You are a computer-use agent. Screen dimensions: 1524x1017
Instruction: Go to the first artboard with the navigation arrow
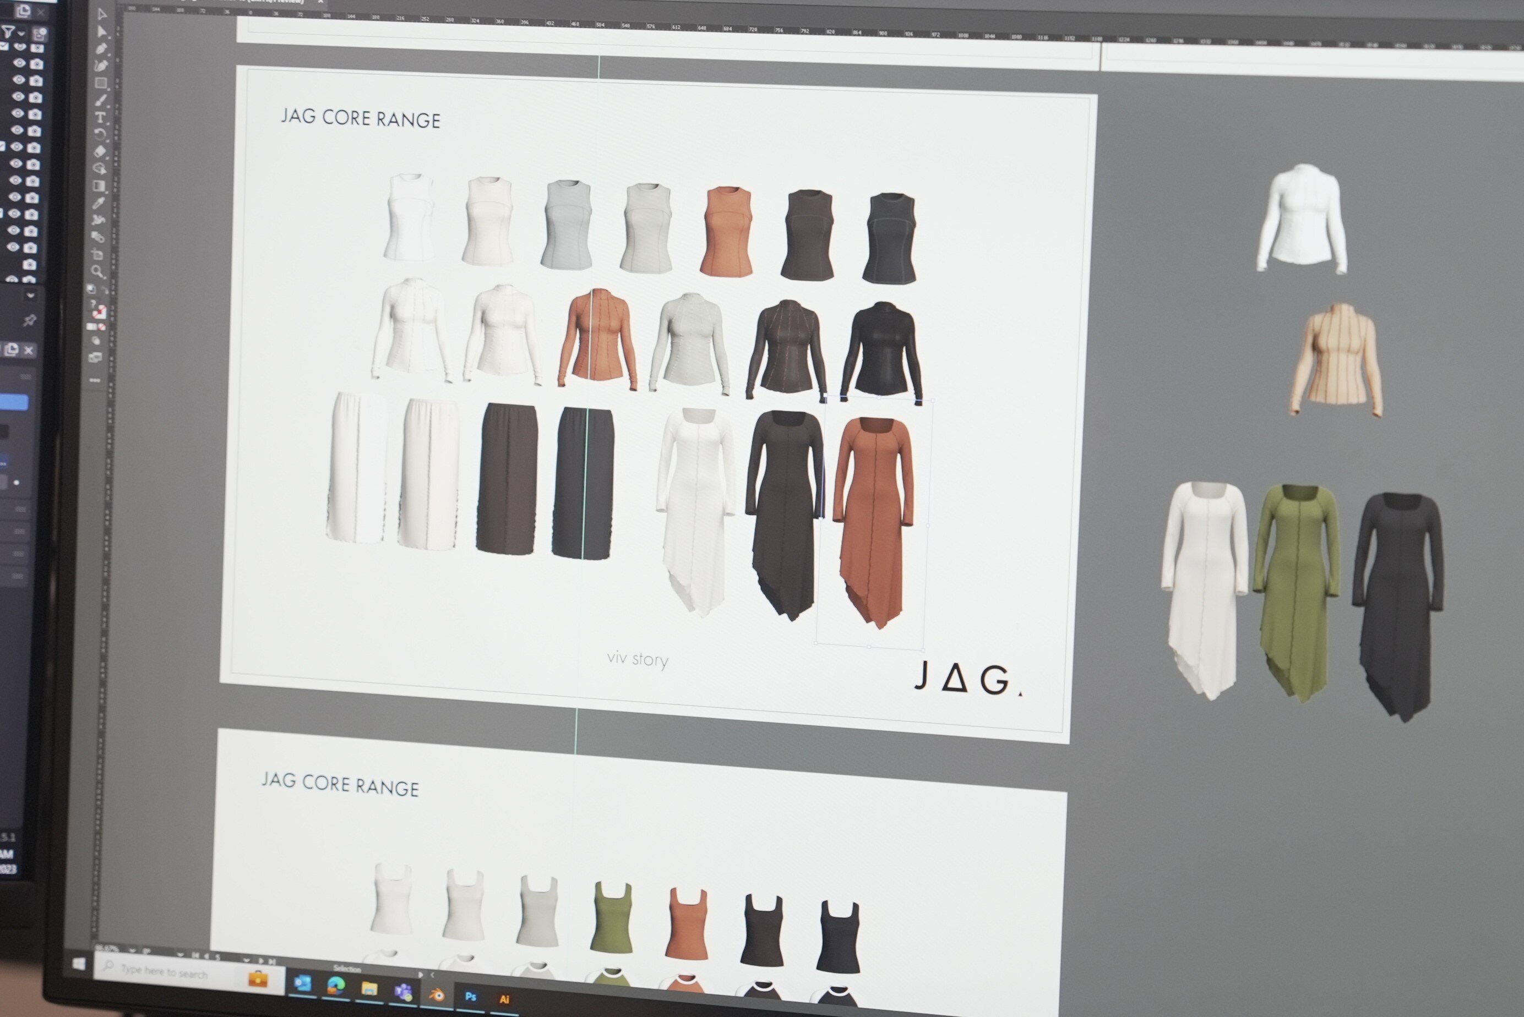(x=195, y=956)
